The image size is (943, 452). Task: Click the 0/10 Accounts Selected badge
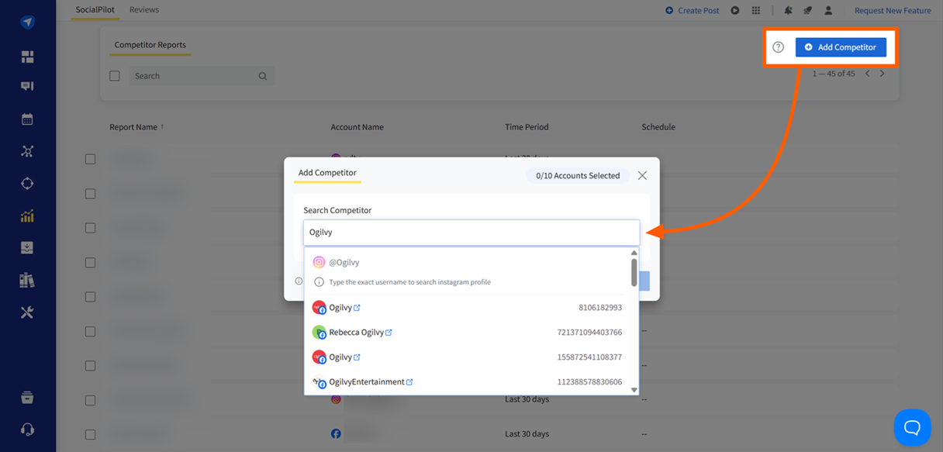(x=578, y=176)
